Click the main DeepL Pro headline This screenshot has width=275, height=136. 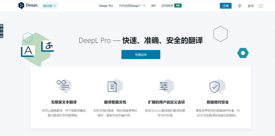141,40
